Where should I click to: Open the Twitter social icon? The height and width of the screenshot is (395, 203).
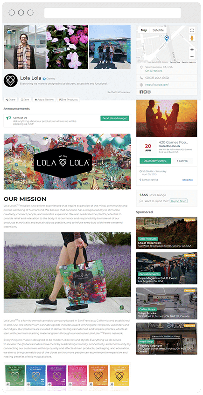click(145, 92)
